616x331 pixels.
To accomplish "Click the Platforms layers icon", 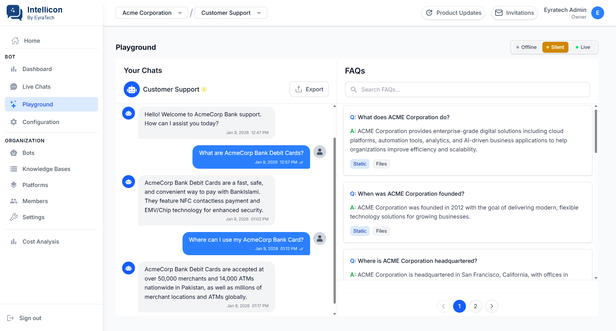I will (x=13, y=185).
